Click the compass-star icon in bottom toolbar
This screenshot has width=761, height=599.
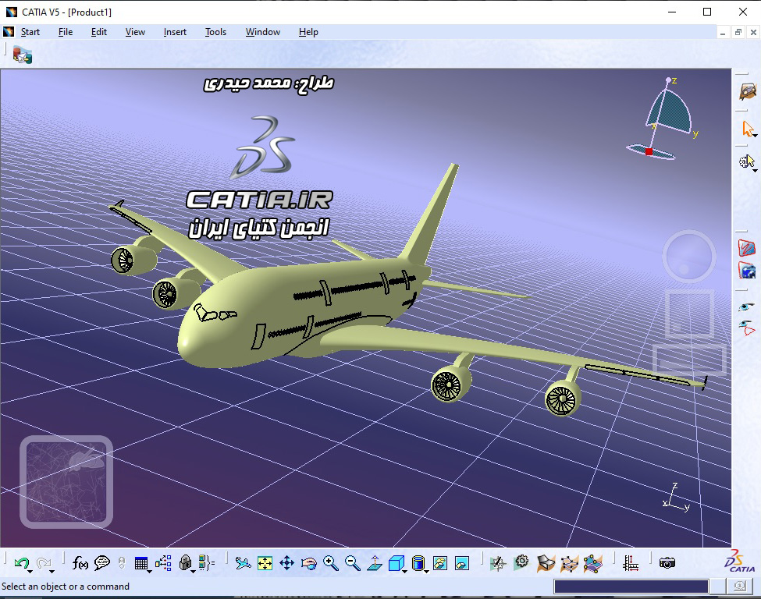pos(498,563)
